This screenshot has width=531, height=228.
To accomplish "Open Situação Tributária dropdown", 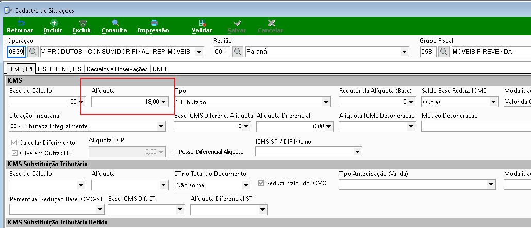I will [161, 126].
